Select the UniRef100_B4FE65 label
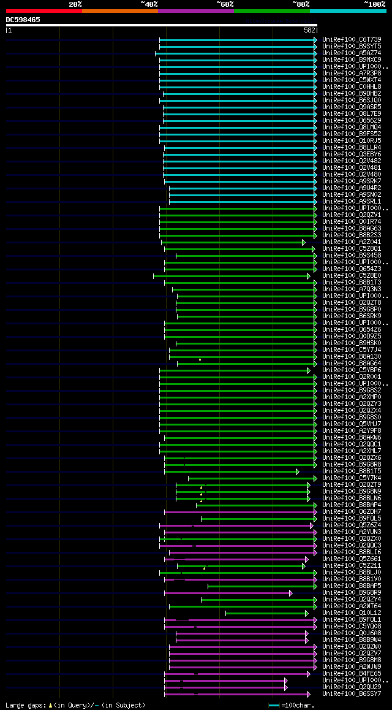Image resolution: width=392 pixels, height=710 pixels. pos(352,674)
